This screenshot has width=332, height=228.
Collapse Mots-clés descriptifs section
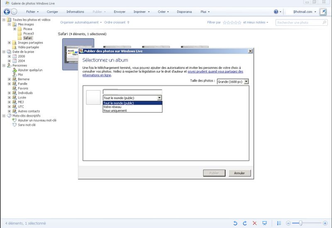point(4,116)
